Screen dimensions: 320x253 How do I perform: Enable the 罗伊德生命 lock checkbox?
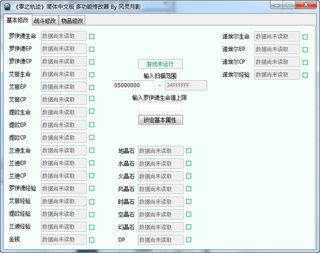pyautogui.click(x=91, y=36)
